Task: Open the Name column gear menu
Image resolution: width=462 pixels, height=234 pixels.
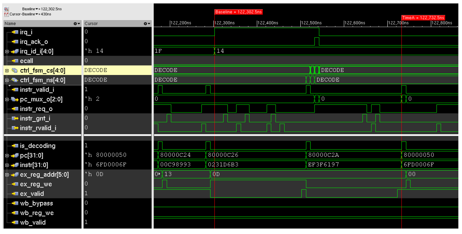Action: tap(75, 23)
